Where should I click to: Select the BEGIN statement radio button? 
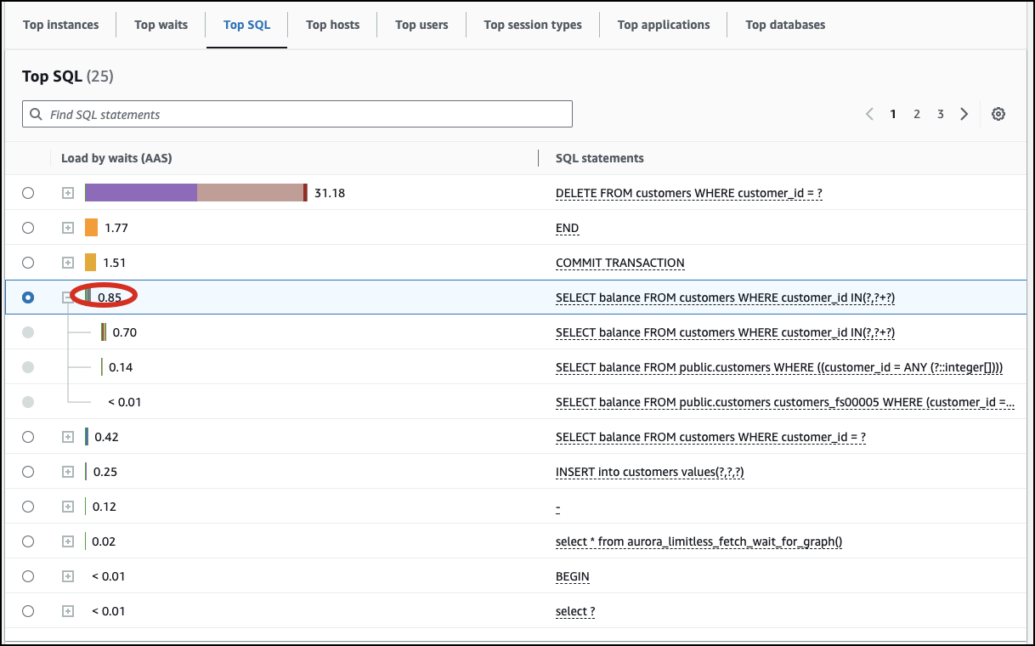coord(28,575)
